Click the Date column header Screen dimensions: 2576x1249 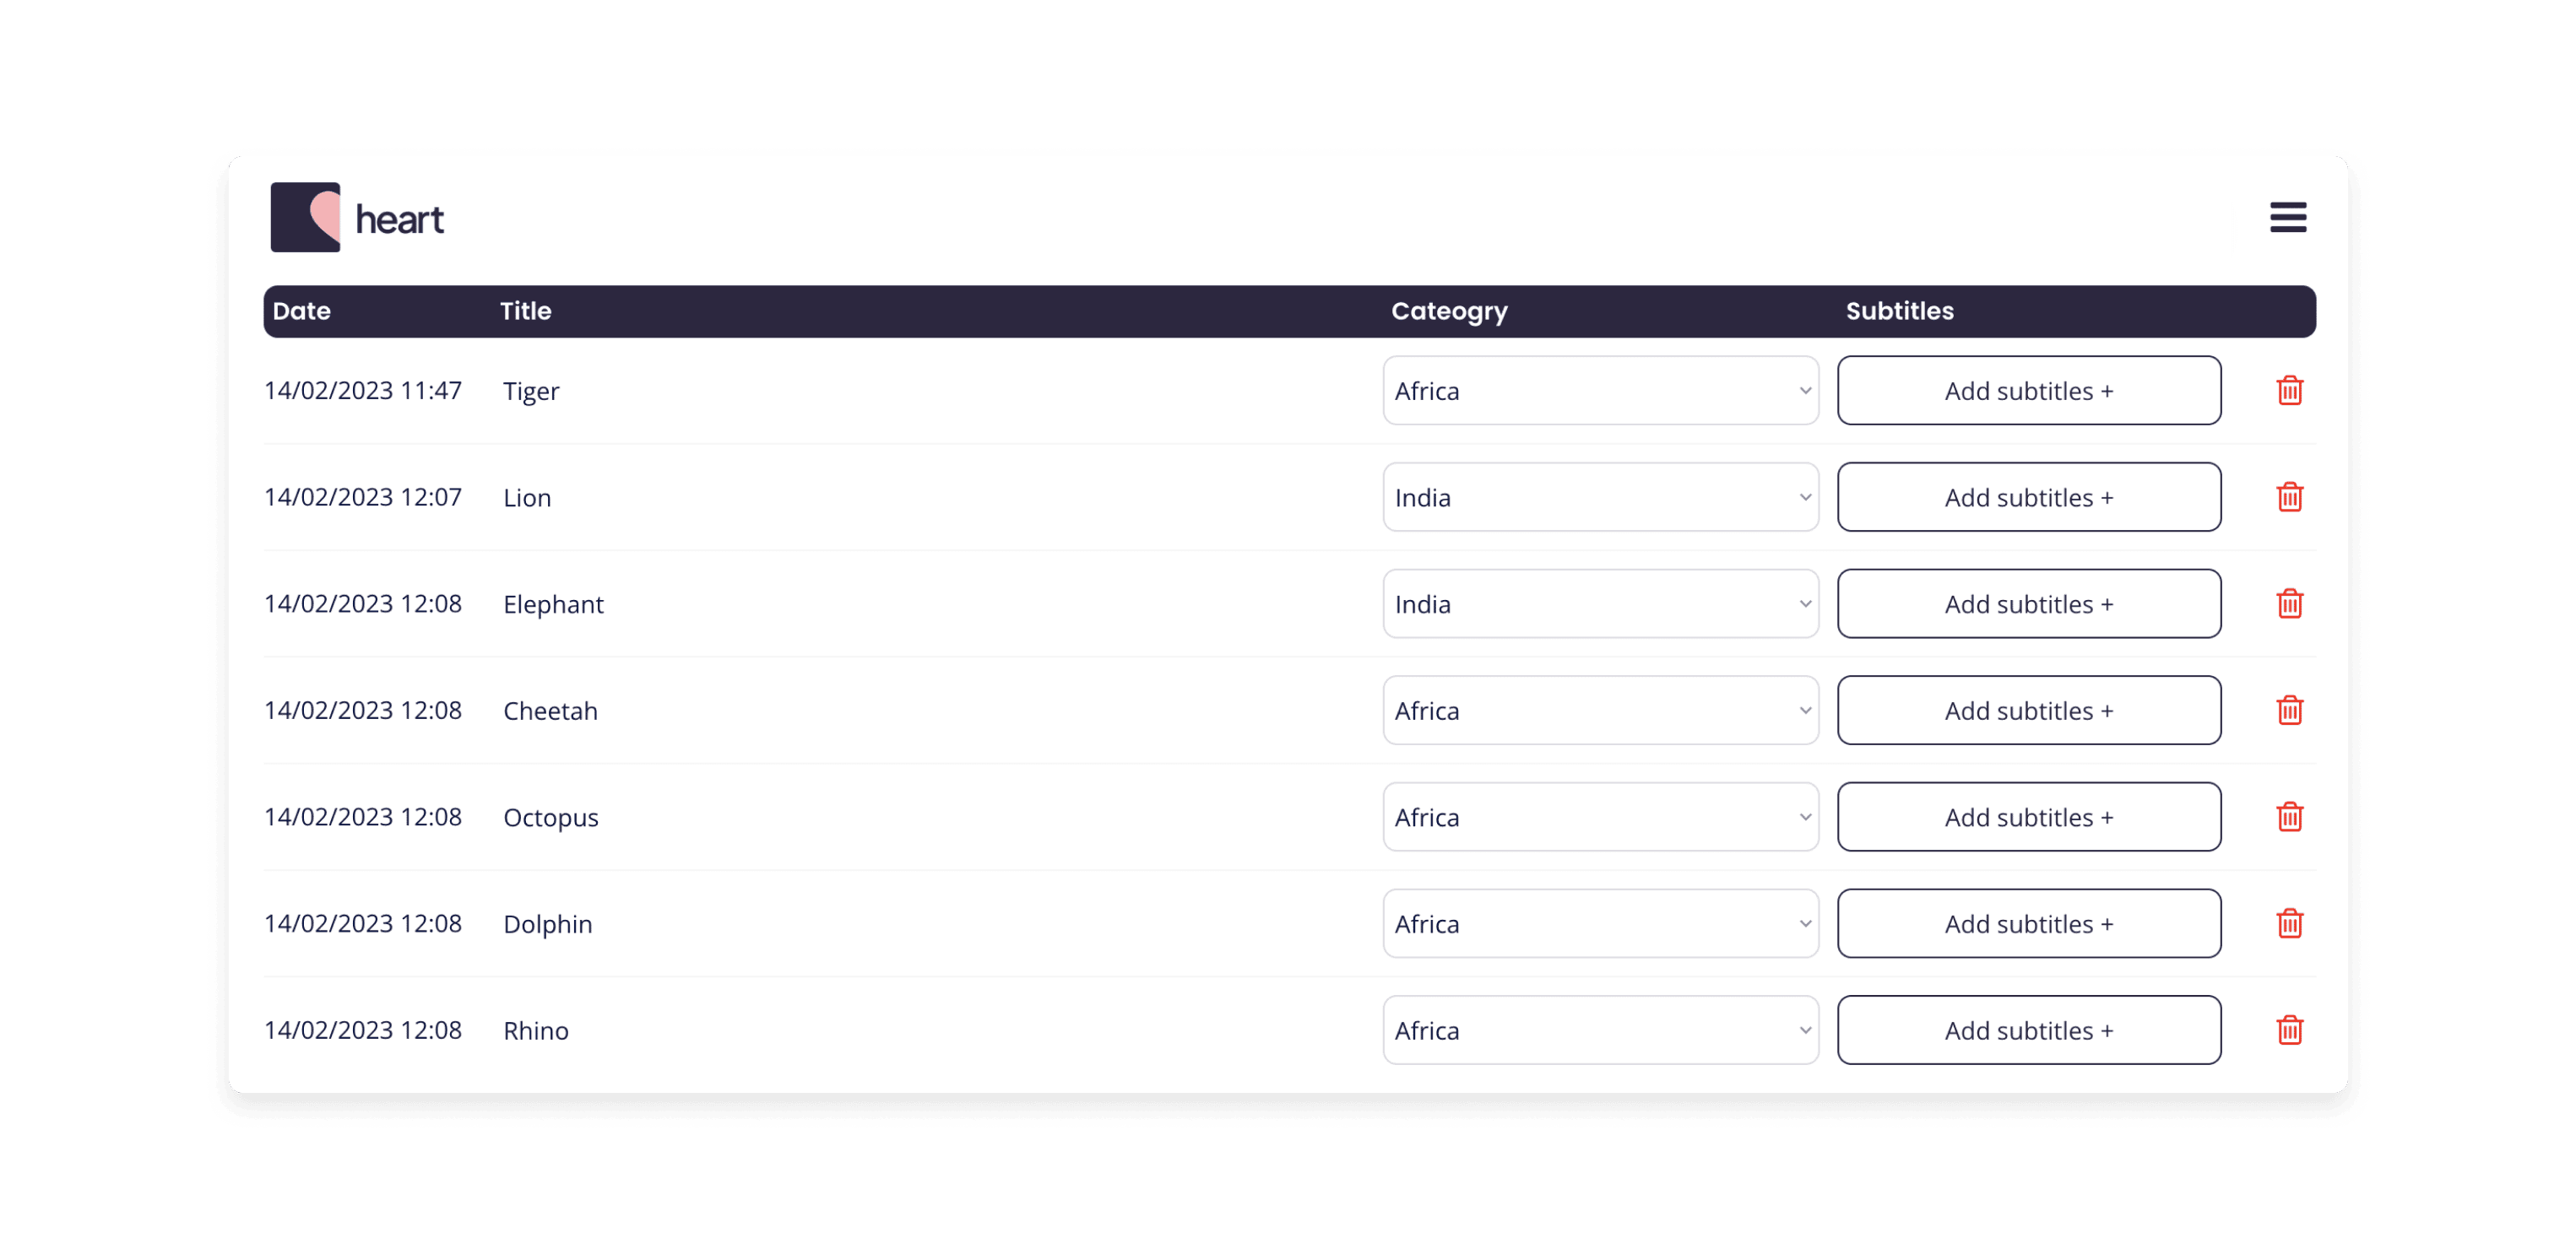point(301,311)
